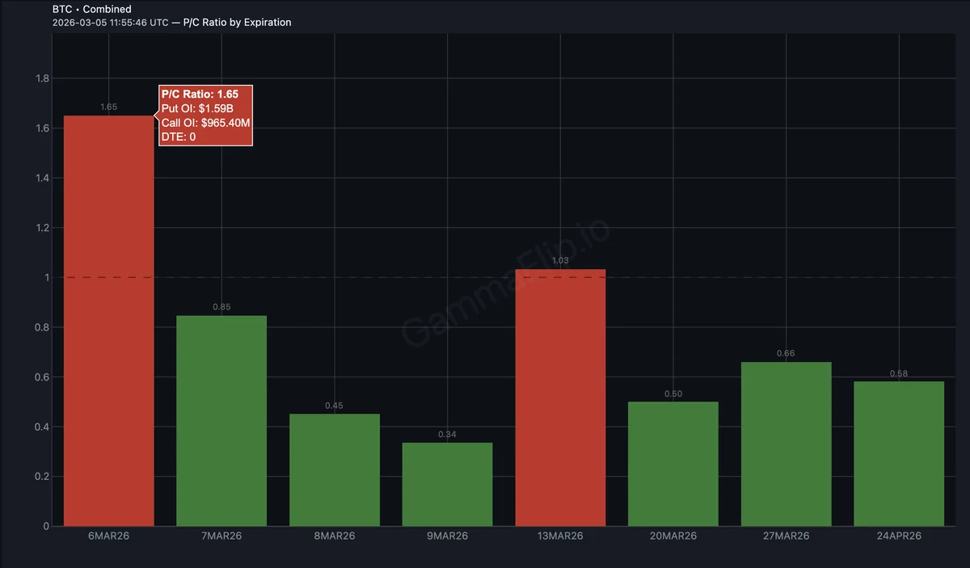Click the 20MAR26 green bar
This screenshot has height=568, width=970.
point(673,464)
